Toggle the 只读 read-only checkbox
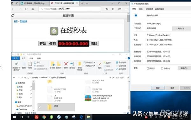This screenshot has width=191, height=120. [148, 68]
